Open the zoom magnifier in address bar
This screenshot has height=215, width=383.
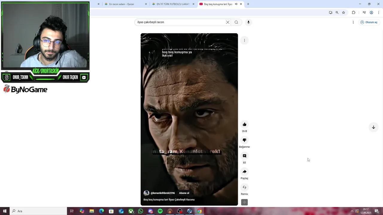[x=337, y=13]
